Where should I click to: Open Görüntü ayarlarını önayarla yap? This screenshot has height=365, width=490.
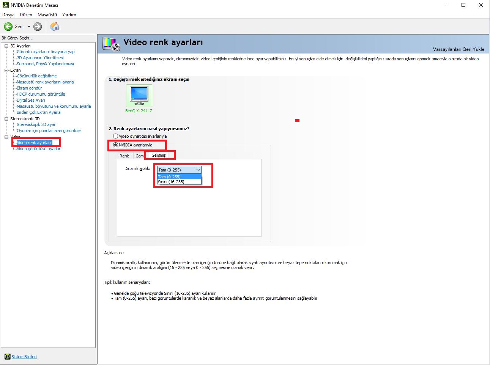[46, 52]
